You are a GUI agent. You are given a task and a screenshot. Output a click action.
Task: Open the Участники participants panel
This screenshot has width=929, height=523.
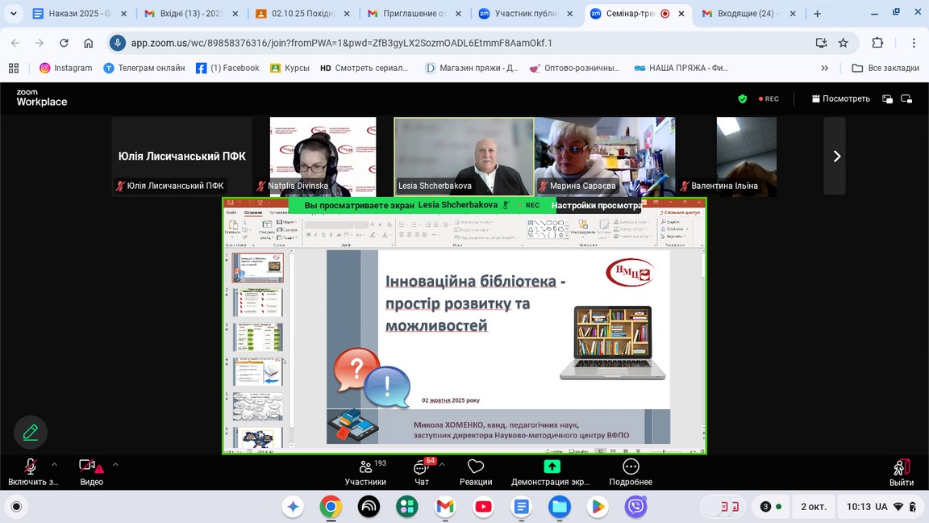point(365,471)
